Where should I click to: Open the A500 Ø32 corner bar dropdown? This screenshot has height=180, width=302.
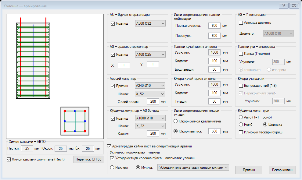coord(150,23)
